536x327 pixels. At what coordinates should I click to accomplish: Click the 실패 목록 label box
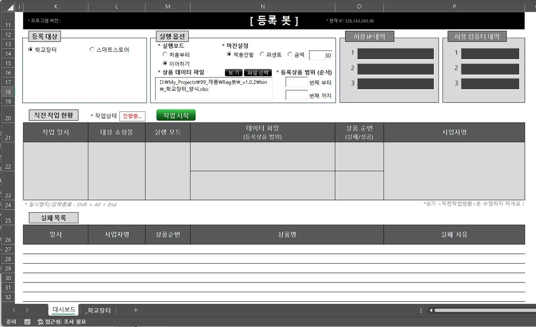tap(54, 218)
